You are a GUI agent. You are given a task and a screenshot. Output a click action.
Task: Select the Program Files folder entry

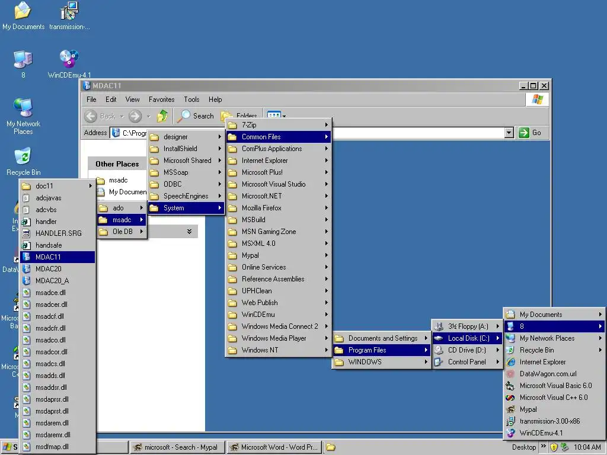click(x=382, y=350)
